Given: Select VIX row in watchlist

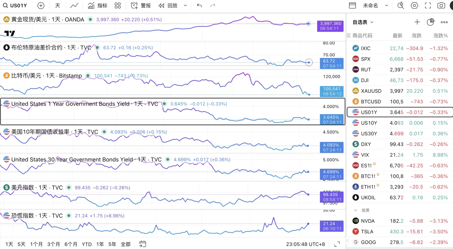Looking at the screenshot, I should (x=400, y=155).
